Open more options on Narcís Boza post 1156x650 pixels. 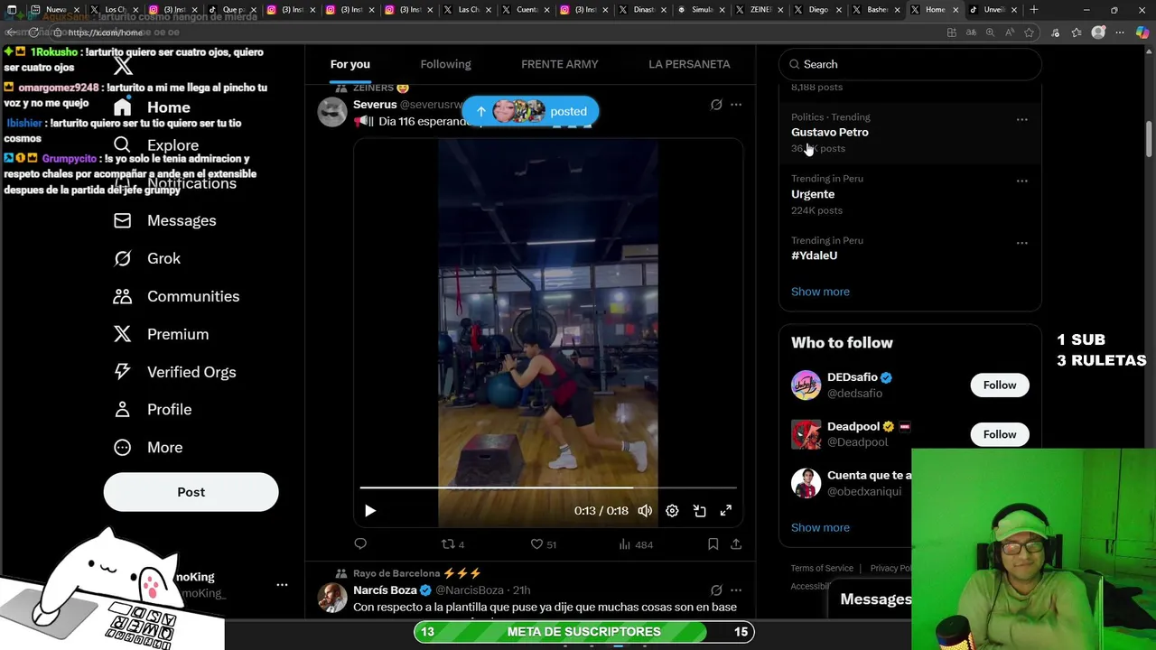tap(736, 590)
